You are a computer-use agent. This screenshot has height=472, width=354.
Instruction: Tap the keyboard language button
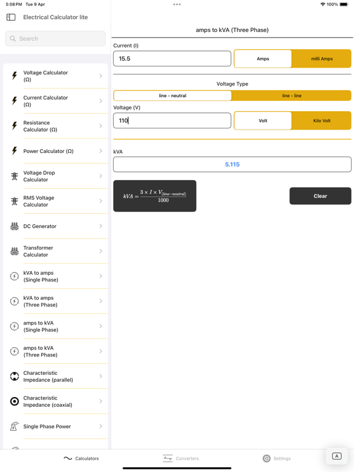point(337,456)
